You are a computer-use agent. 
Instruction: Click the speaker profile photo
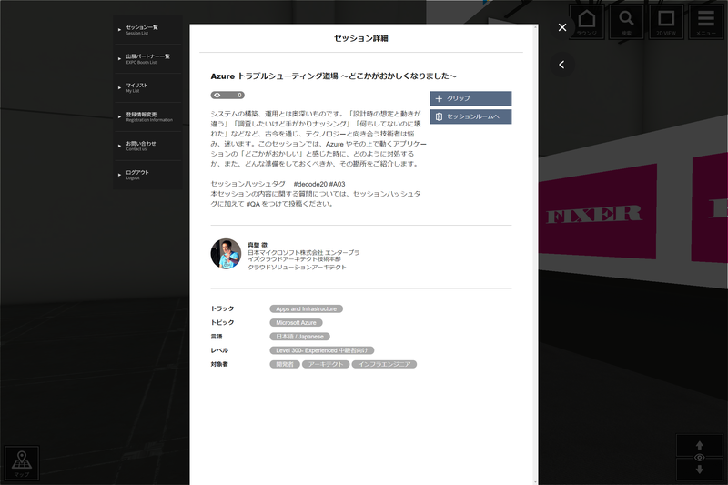click(x=226, y=254)
